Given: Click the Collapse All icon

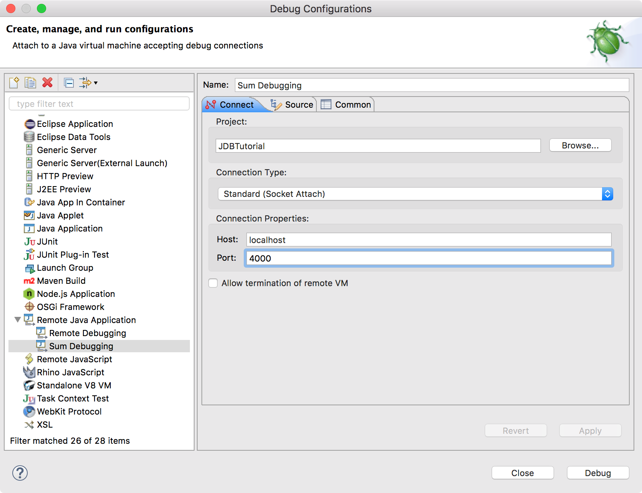Looking at the screenshot, I should click(69, 83).
